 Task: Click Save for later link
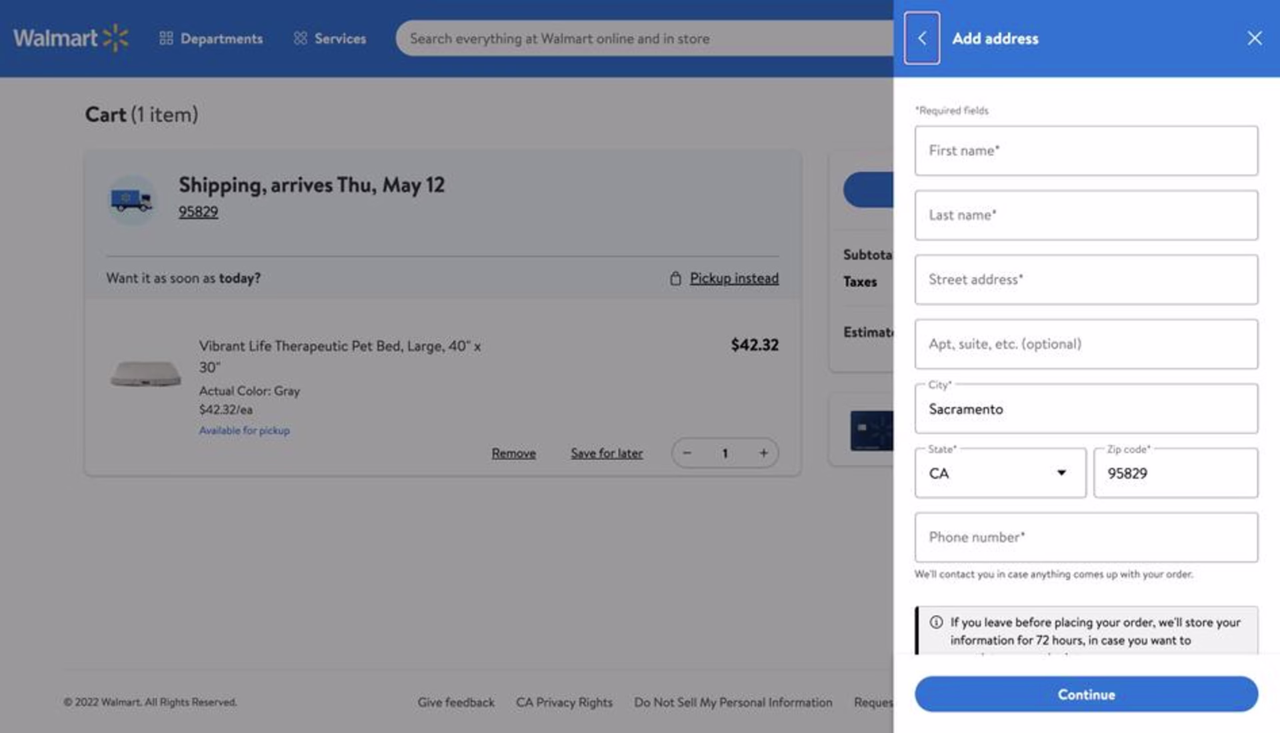coord(607,453)
